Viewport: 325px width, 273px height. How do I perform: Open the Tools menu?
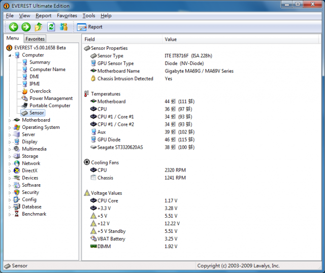coord(89,16)
